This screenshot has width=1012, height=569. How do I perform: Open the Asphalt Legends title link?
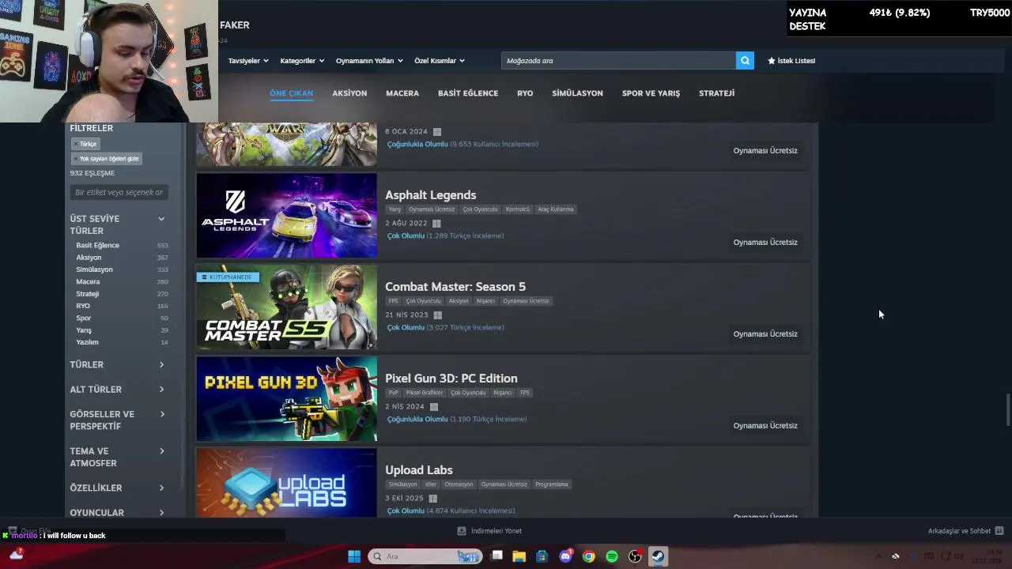[430, 195]
